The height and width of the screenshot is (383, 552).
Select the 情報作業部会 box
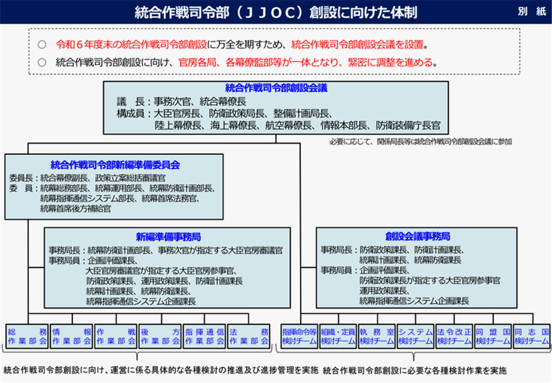[x=72, y=337]
